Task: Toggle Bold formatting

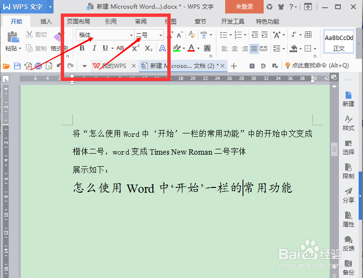Action: coord(82,48)
